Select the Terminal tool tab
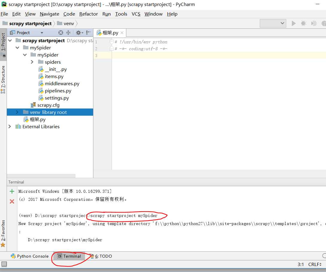 69,256
